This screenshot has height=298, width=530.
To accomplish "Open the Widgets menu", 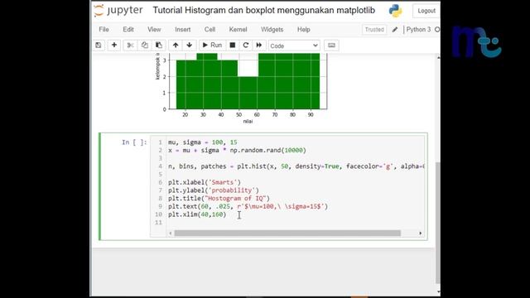I will (x=272, y=30).
